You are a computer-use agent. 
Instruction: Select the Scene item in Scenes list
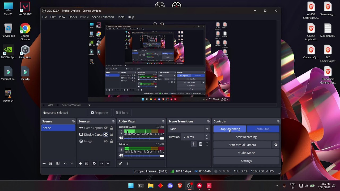point(58,128)
